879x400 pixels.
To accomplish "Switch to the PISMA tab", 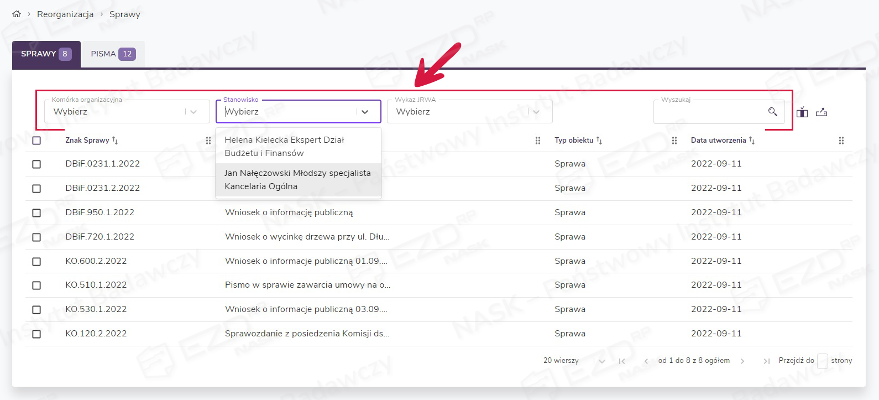I will tap(113, 54).
